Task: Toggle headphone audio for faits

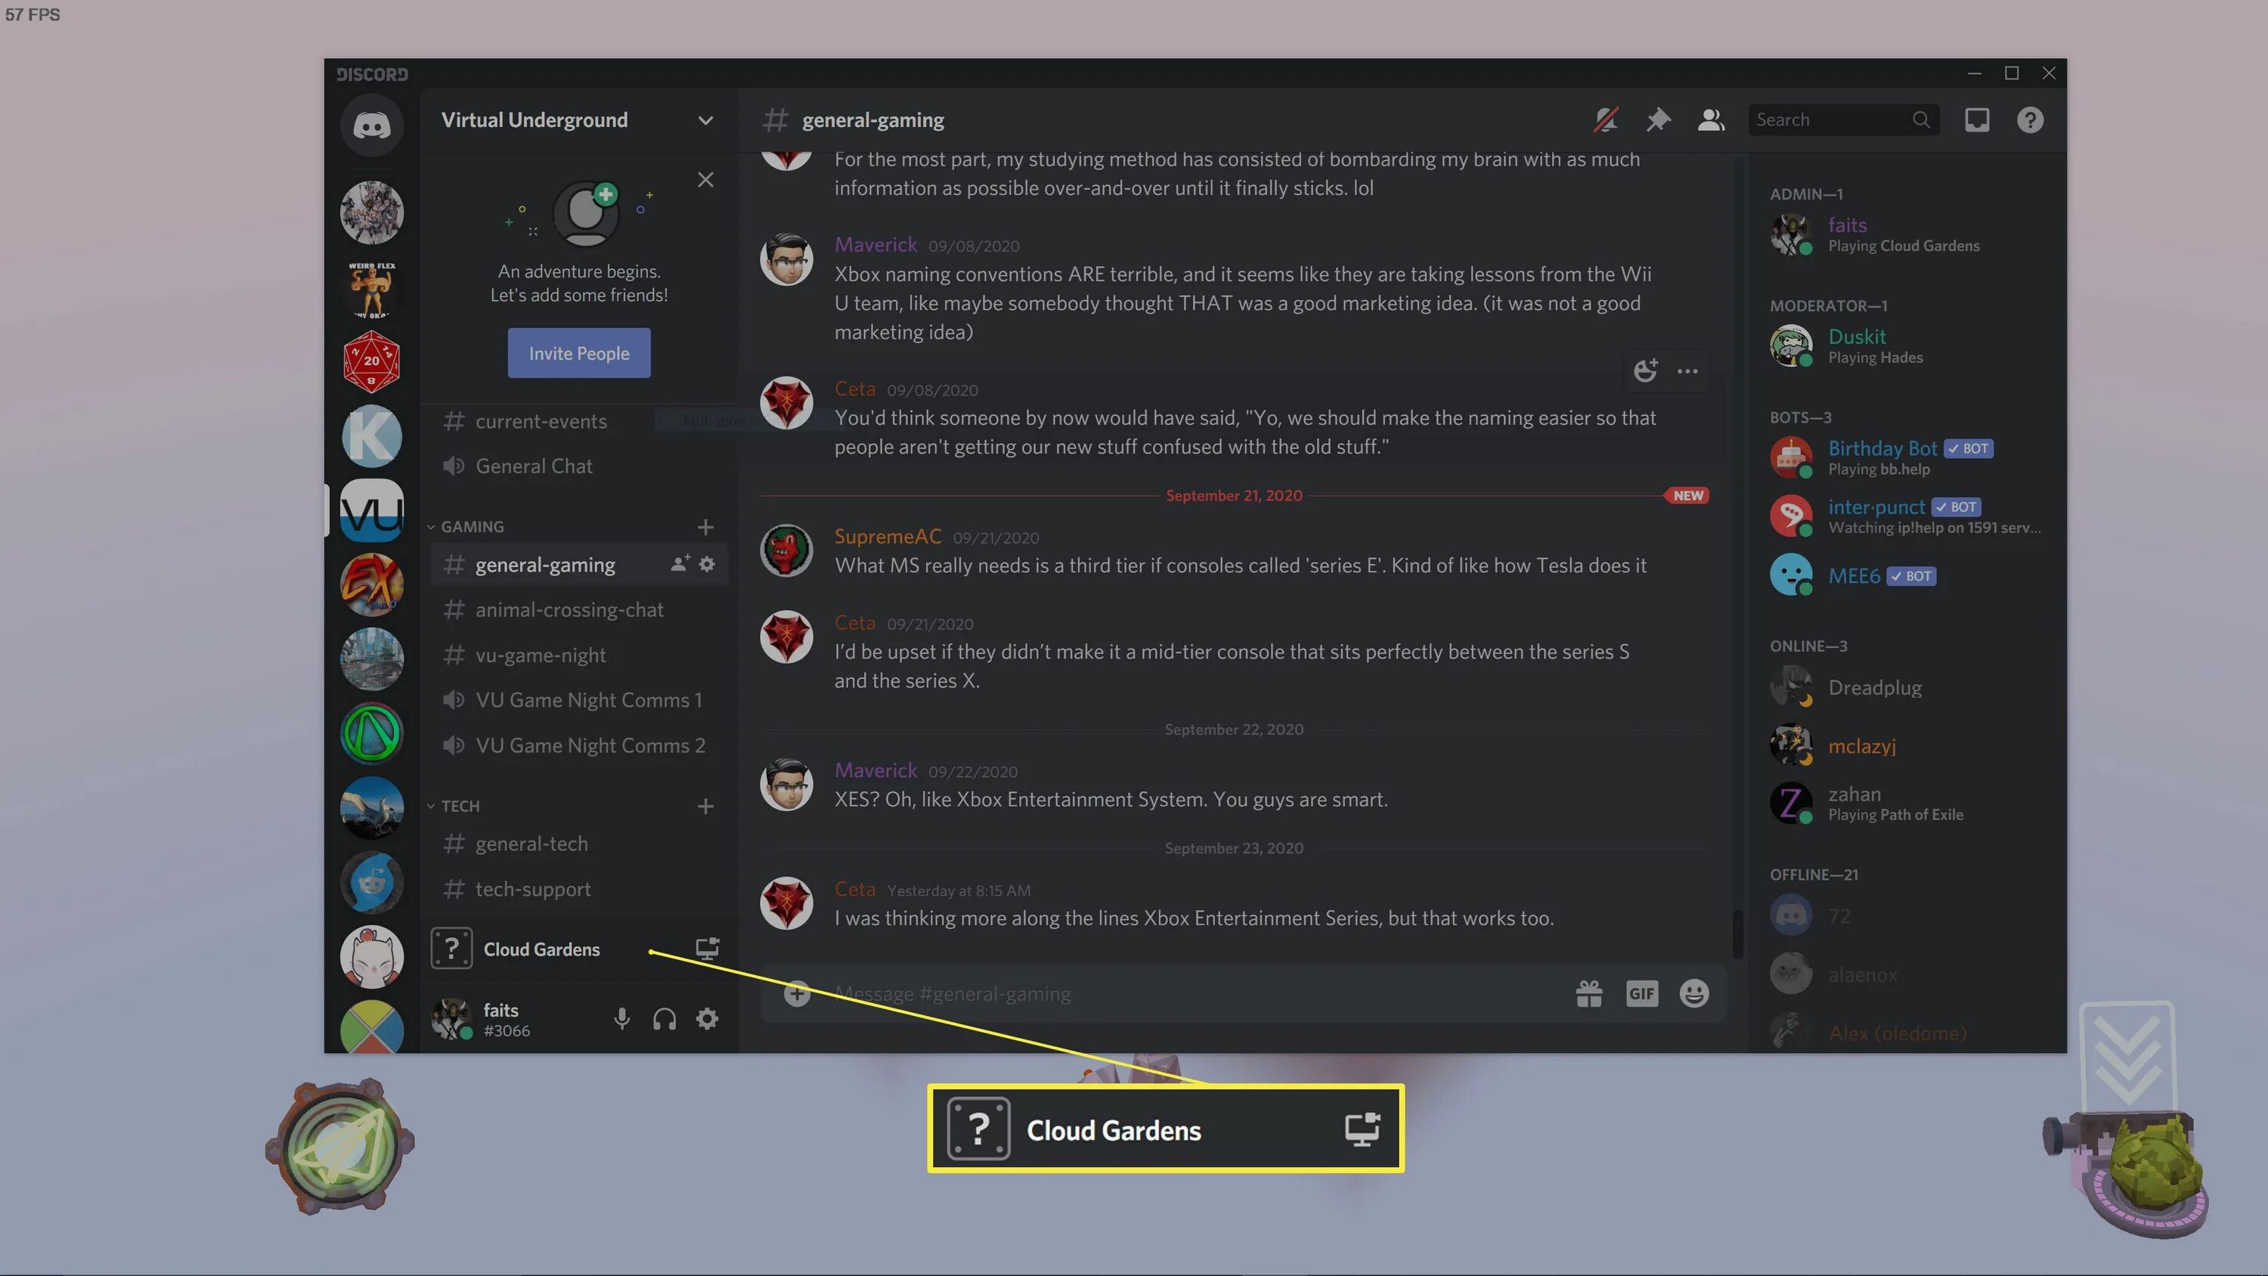Action: pyautogui.click(x=665, y=1019)
